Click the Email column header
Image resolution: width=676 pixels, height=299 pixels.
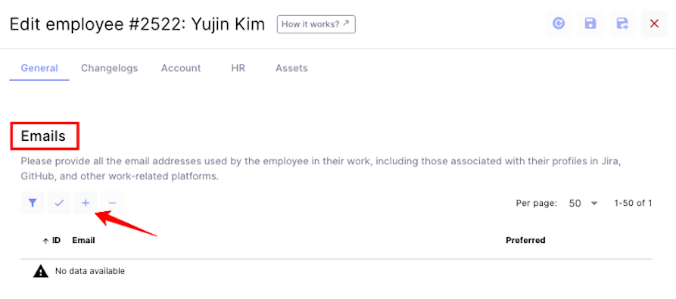84,240
